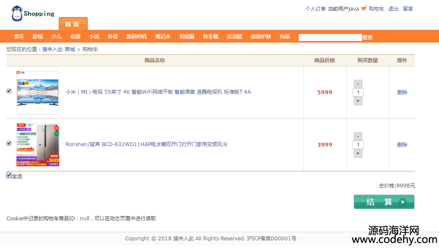Open 个人订单 link
The width and height of the screenshot is (439, 248).
[x=316, y=9]
